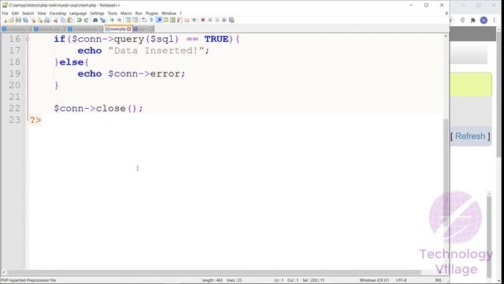Toggle Show All Characters icon

(x=151, y=20)
